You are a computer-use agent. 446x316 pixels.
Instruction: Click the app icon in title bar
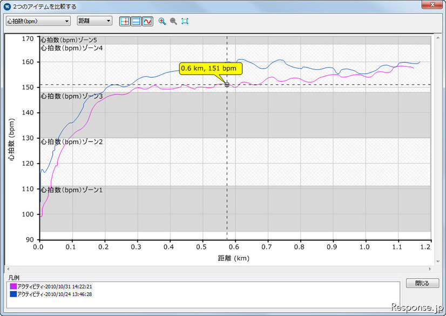(x=7, y=6)
